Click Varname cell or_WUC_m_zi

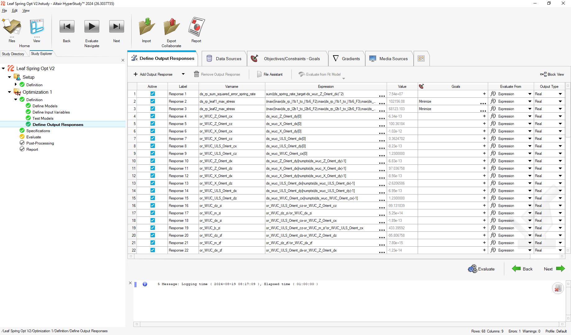tap(232, 213)
